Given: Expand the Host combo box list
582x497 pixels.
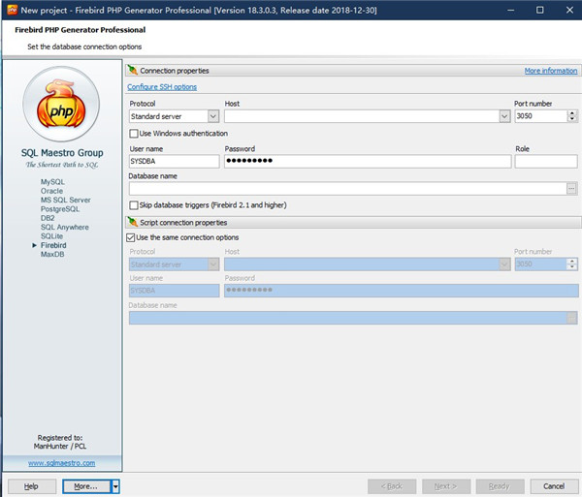Looking at the screenshot, I should (504, 116).
